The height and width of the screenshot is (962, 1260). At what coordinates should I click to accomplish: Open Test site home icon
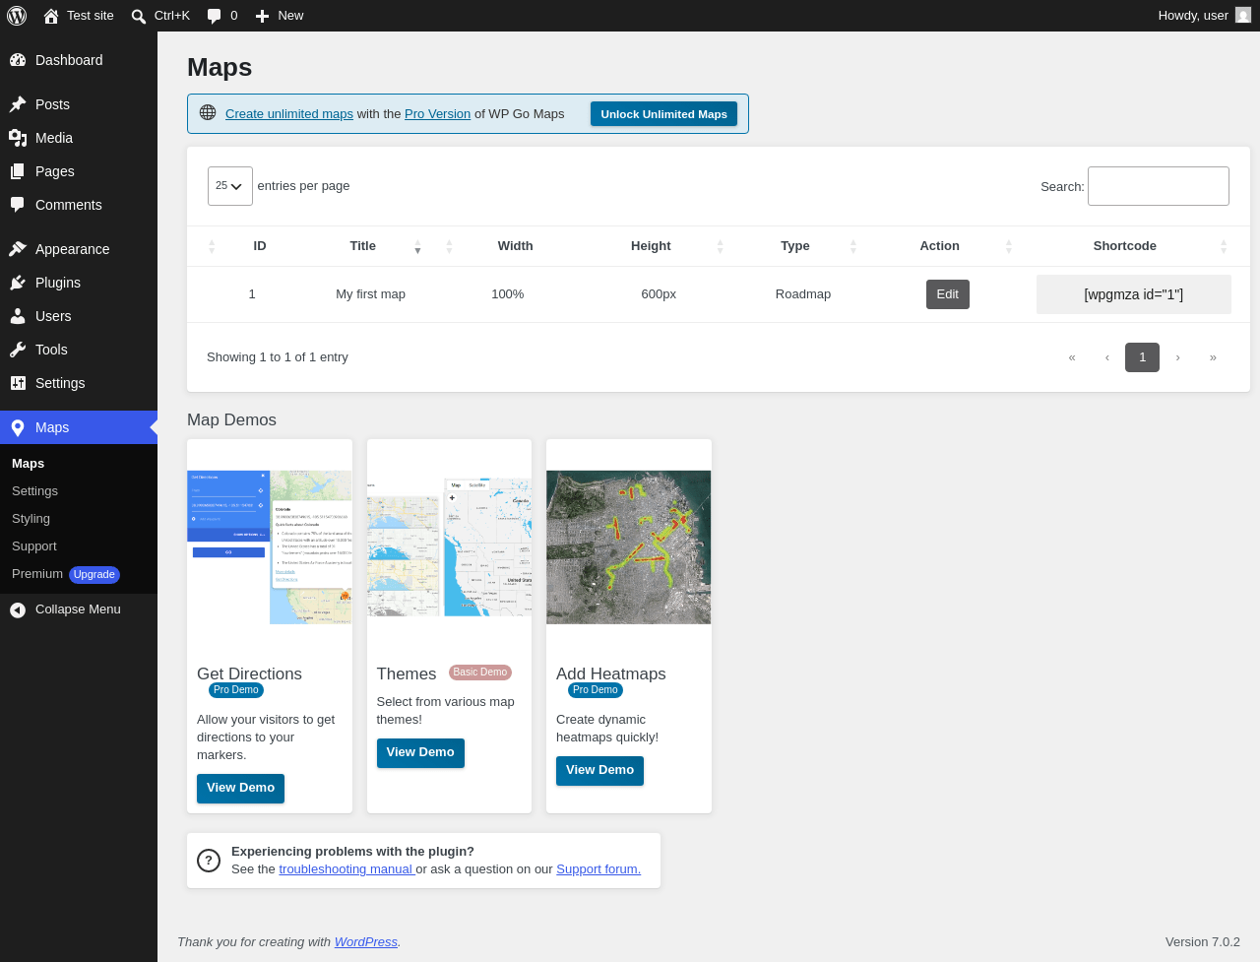pos(51,16)
